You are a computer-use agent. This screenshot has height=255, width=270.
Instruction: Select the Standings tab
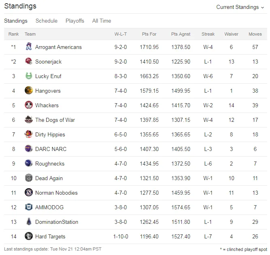coord(16,21)
